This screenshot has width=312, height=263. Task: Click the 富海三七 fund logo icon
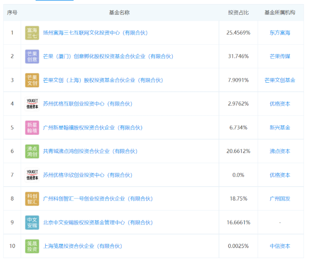[x=32, y=33]
